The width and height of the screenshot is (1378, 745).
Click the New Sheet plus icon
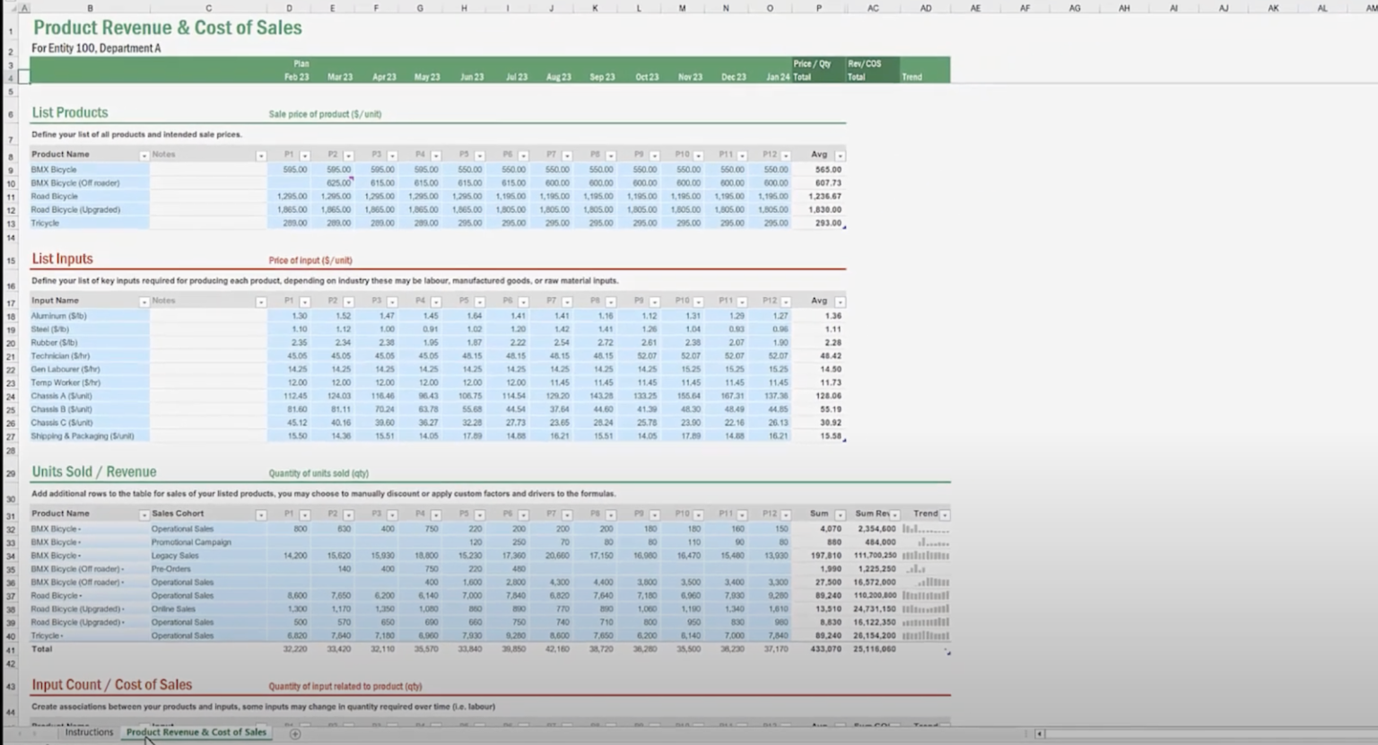(294, 733)
